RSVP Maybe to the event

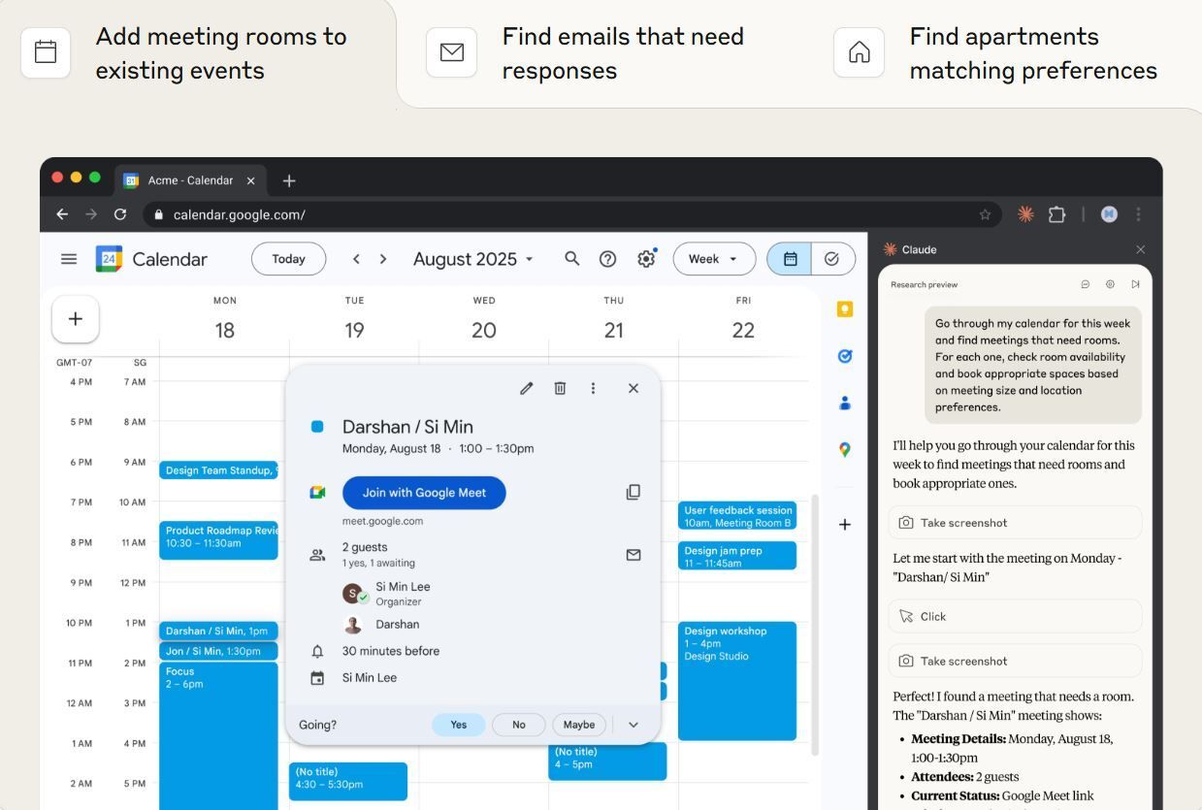(x=579, y=725)
